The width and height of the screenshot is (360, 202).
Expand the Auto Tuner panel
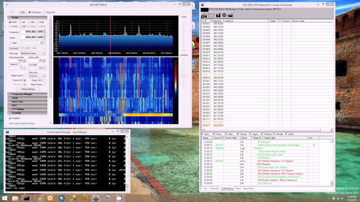(x=28, y=102)
